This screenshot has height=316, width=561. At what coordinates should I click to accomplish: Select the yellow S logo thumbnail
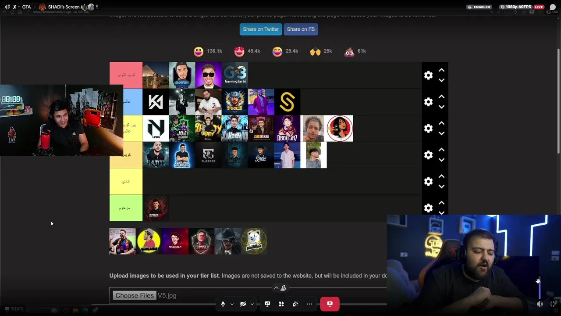287,102
